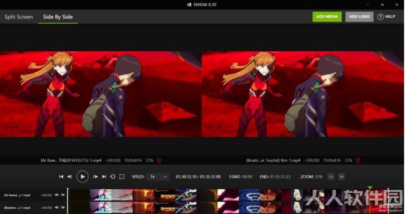
Task: Click the Ai-Raw 1.mp4 filename under left video
Action: tap(71, 160)
